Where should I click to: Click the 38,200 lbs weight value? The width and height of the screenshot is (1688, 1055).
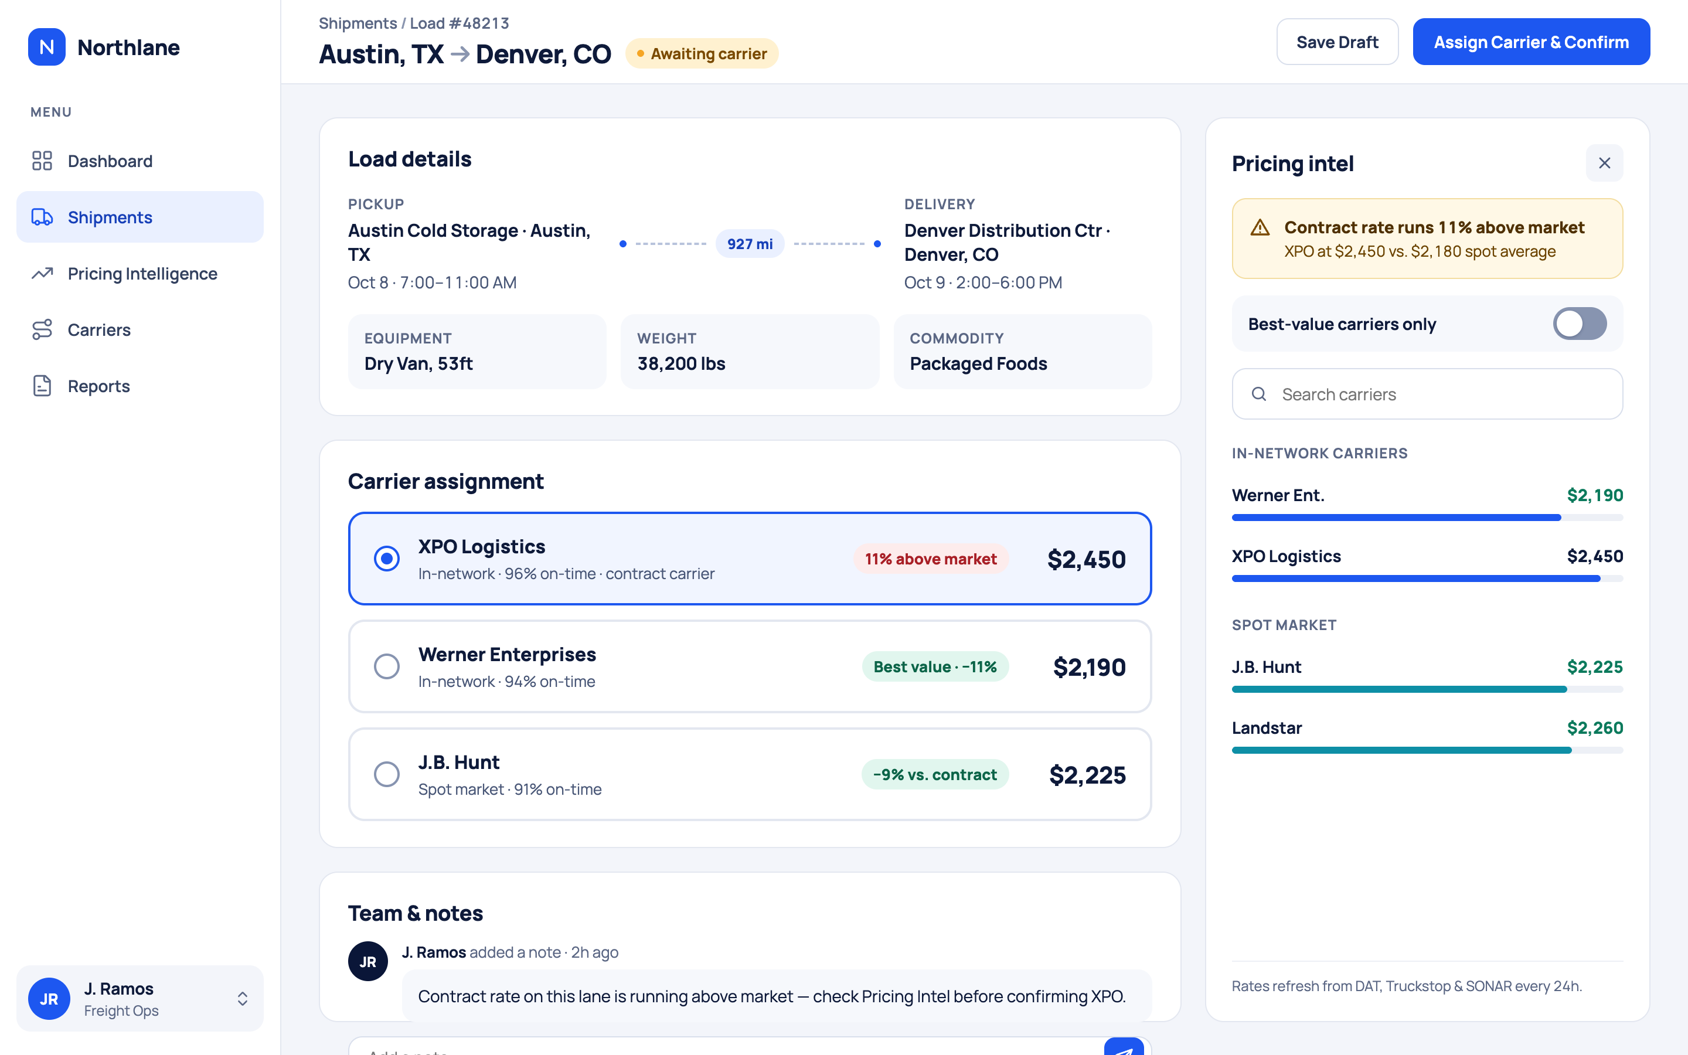(681, 363)
